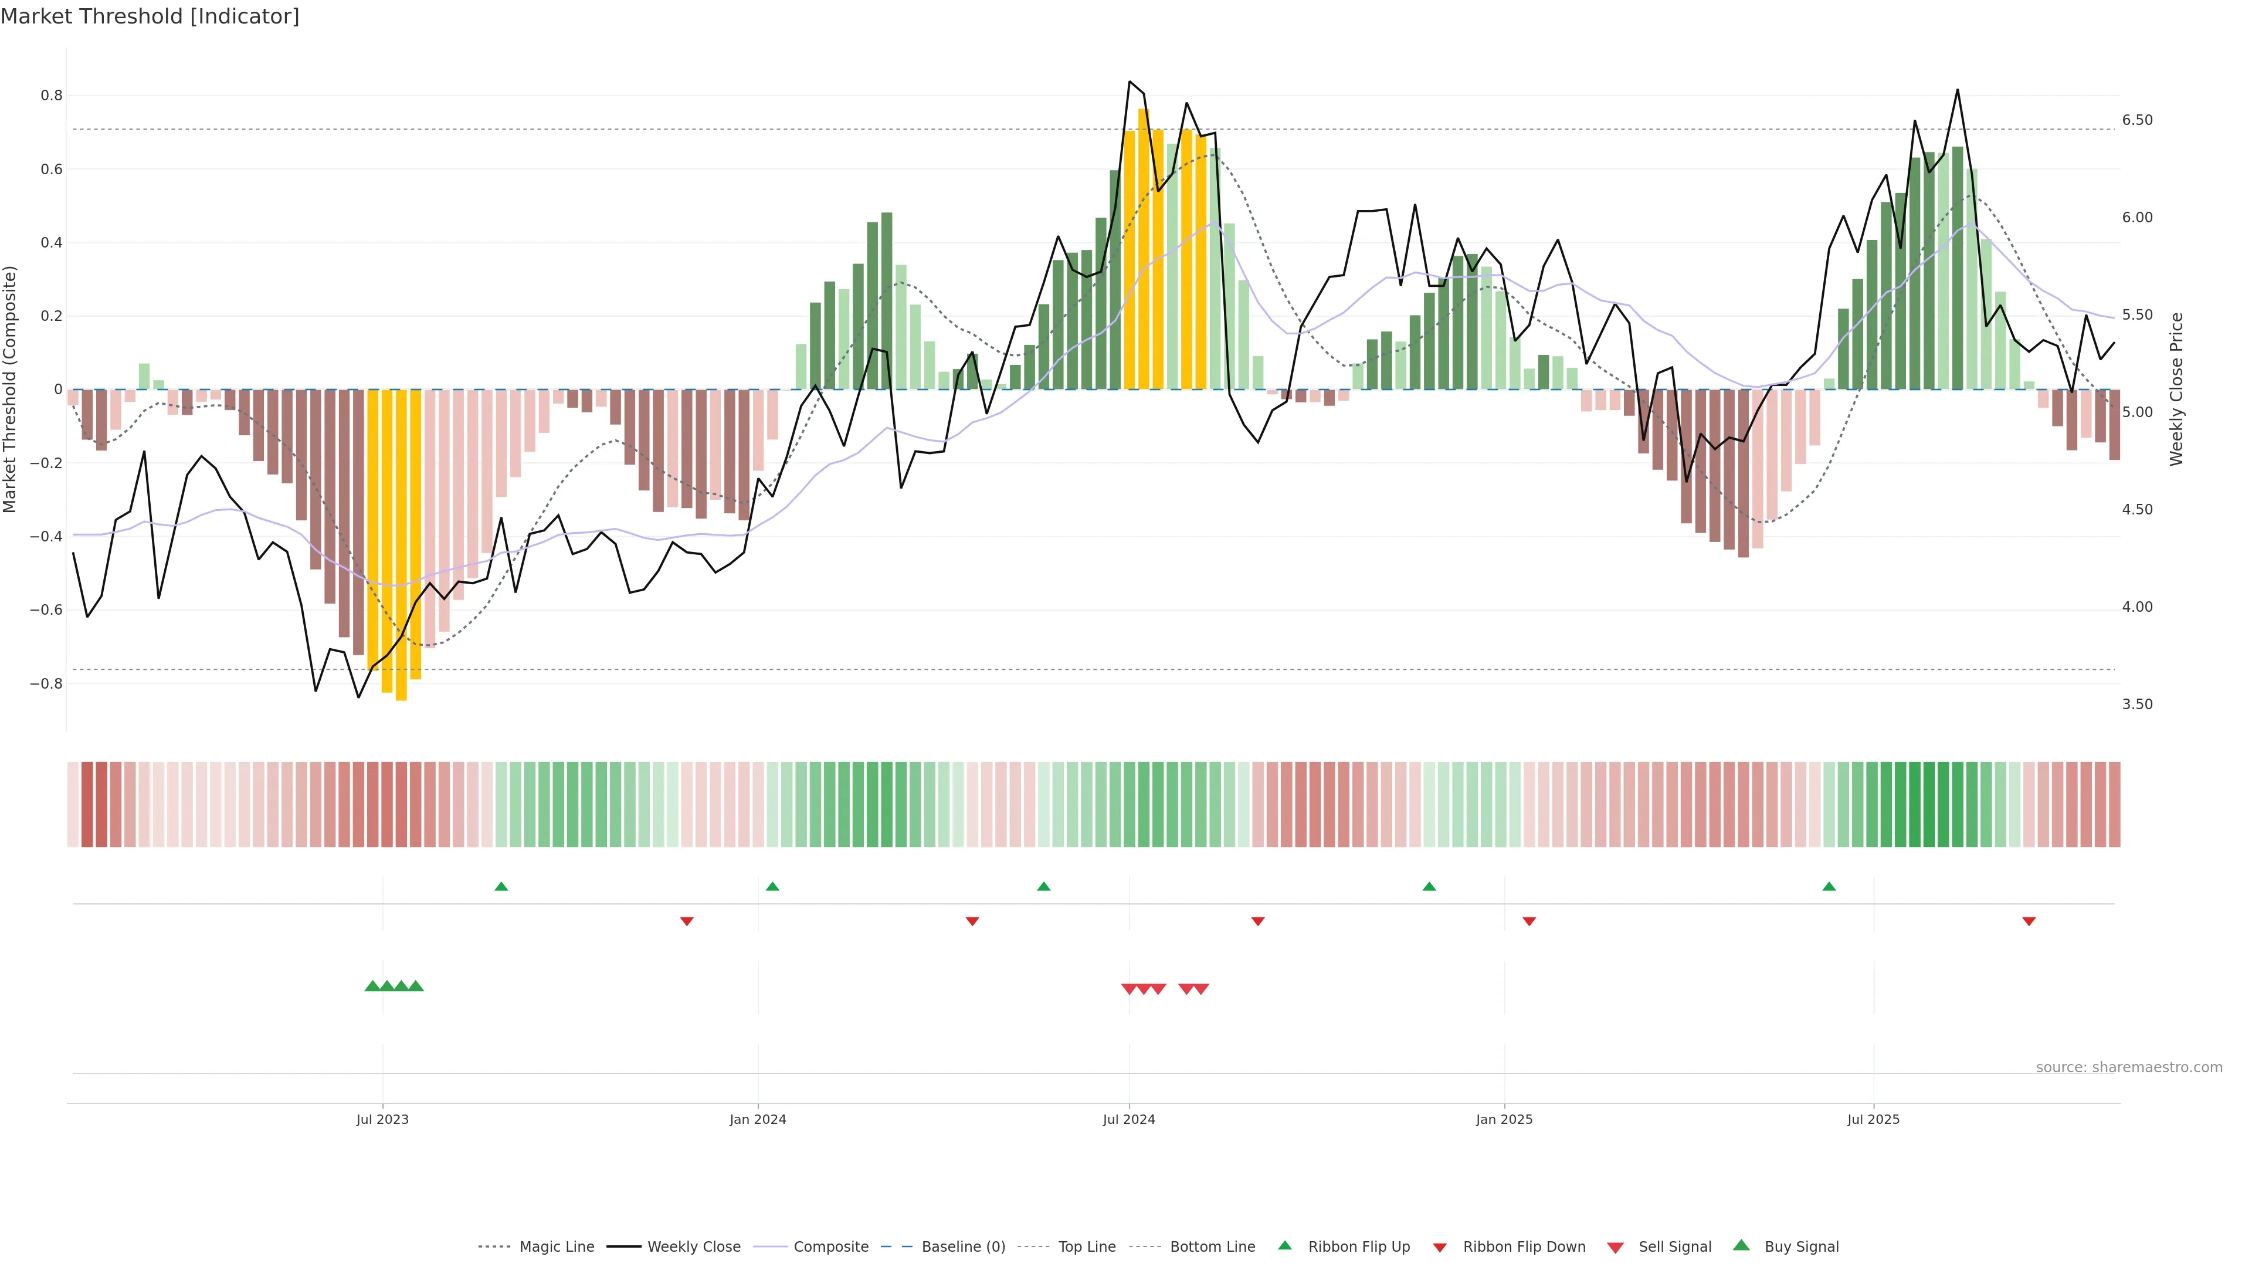Click the Jul 2024 x-axis label

(1128, 1119)
